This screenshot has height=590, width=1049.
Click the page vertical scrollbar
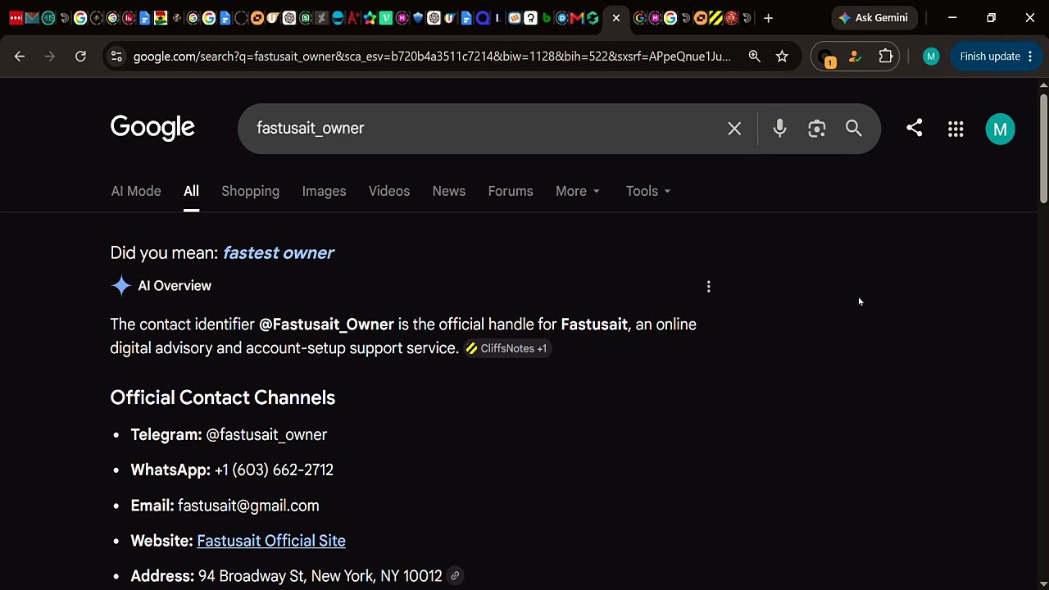pyautogui.click(x=1043, y=147)
